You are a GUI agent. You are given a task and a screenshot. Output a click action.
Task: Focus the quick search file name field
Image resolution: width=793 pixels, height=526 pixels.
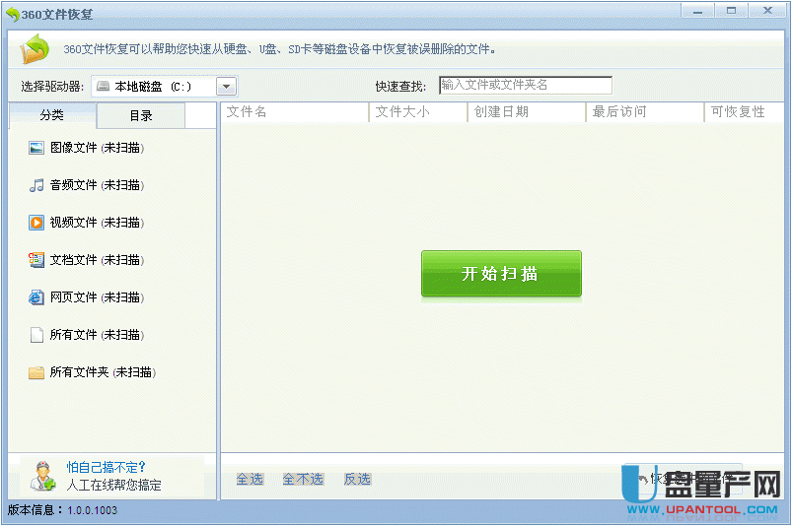pos(526,85)
